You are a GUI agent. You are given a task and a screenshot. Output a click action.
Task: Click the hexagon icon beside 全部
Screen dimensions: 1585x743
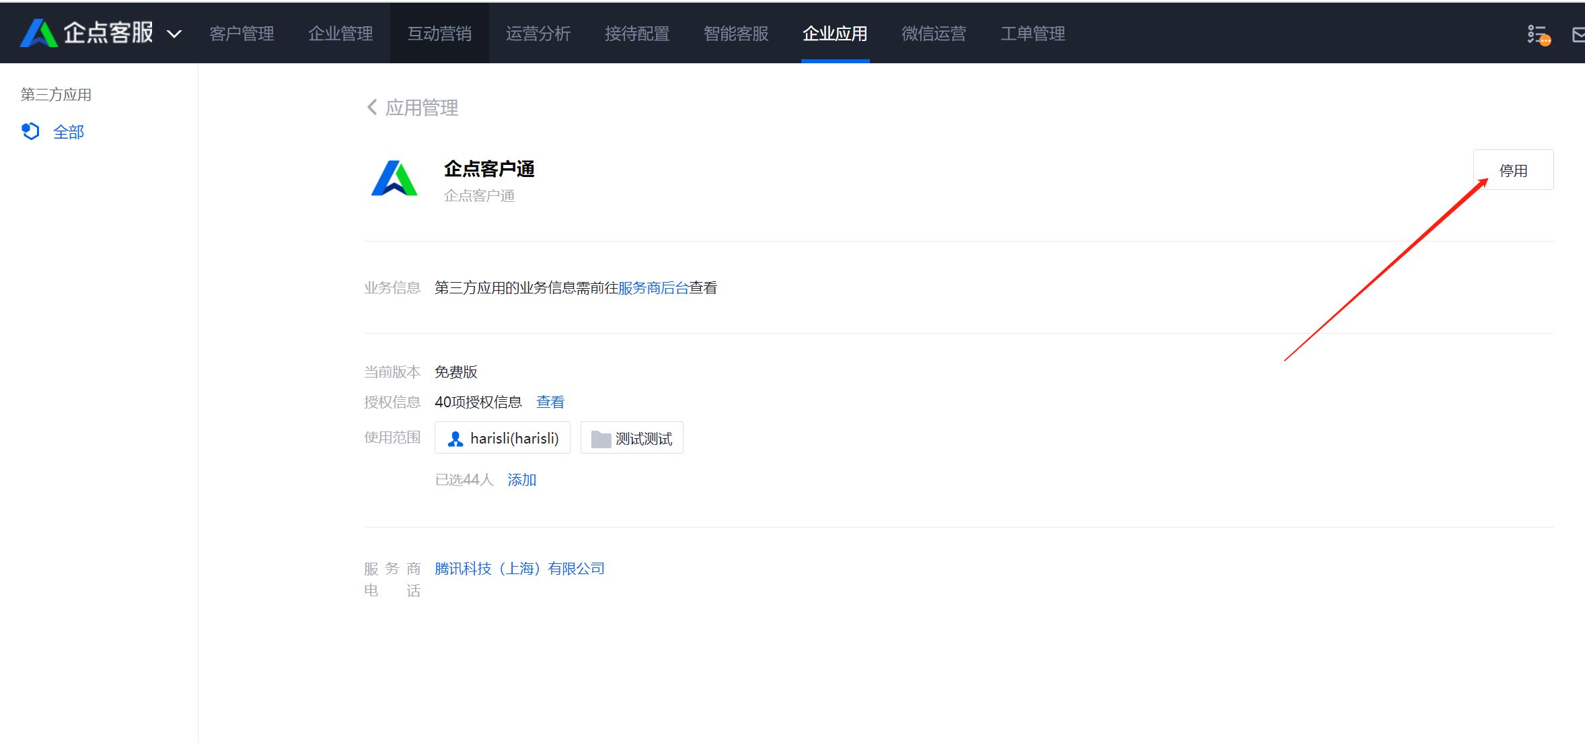point(30,131)
